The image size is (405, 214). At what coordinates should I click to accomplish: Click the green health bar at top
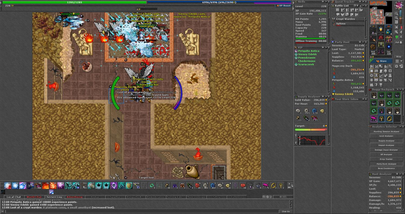coord(75,2)
